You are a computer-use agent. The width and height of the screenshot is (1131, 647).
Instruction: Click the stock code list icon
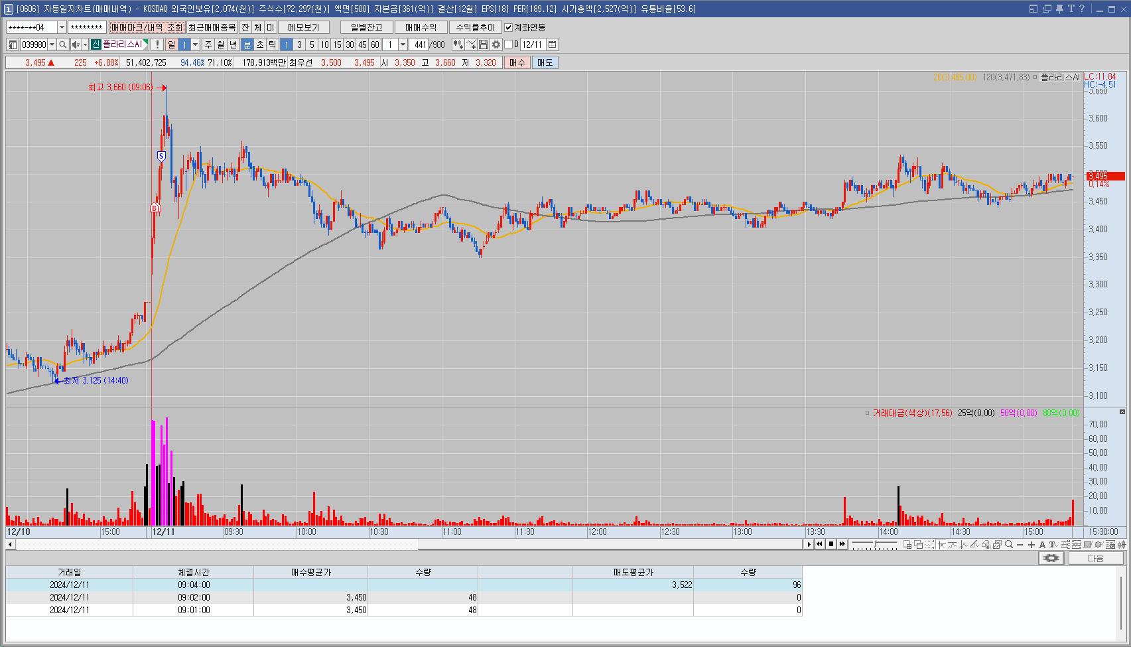point(13,44)
